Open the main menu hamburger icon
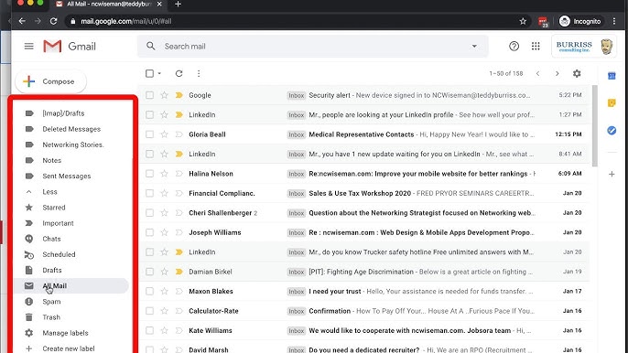 tap(29, 47)
